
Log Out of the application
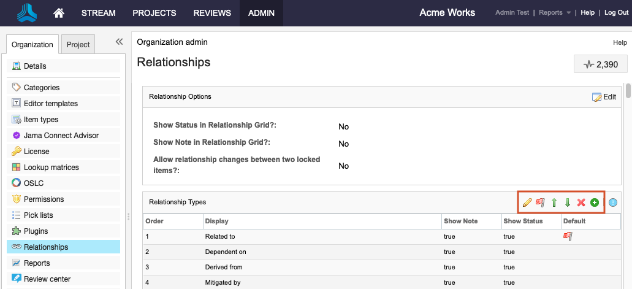coord(616,12)
